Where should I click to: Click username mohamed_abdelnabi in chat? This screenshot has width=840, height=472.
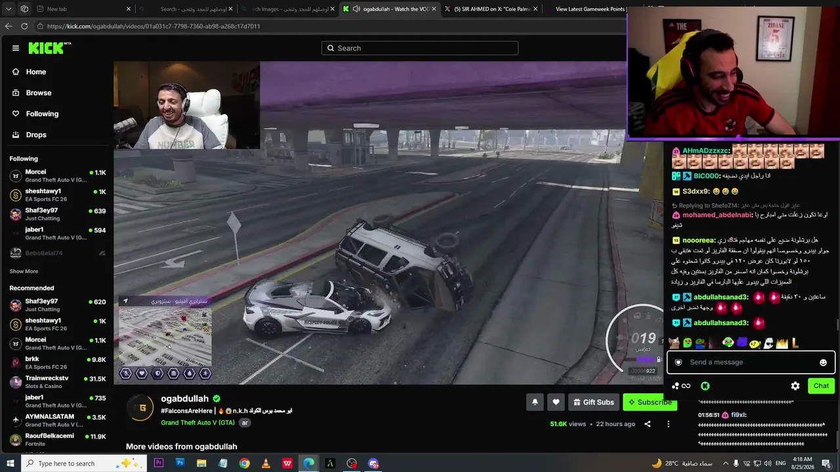click(x=717, y=215)
